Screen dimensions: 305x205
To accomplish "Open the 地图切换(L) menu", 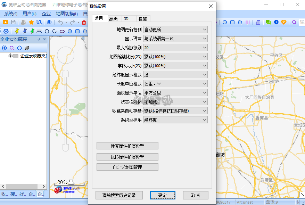I will (66, 14).
